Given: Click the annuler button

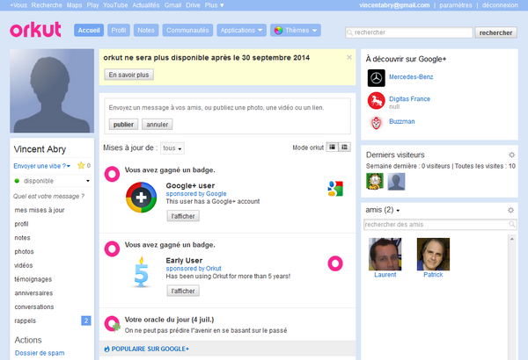Looking at the screenshot, I should [x=158, y=125].
